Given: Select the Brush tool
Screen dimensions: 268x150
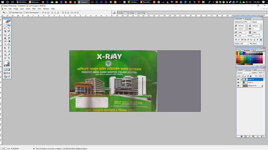Looking at the screenshot, I should click(9, 35).
